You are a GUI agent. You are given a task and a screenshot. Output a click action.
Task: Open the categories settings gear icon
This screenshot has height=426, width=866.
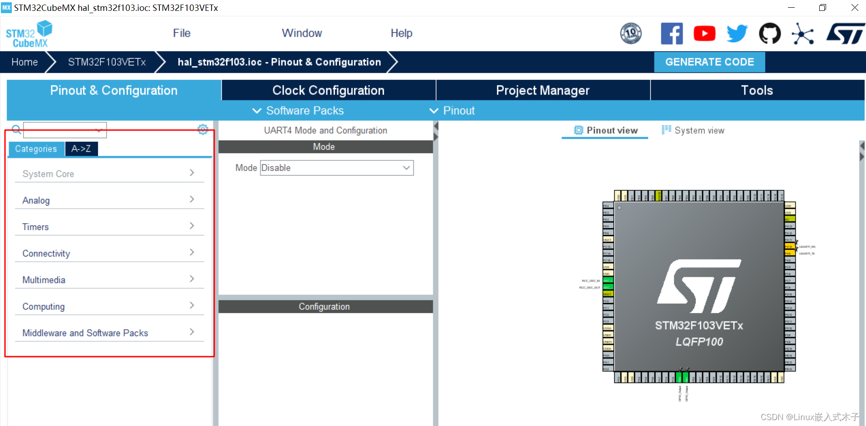[203, 130]
